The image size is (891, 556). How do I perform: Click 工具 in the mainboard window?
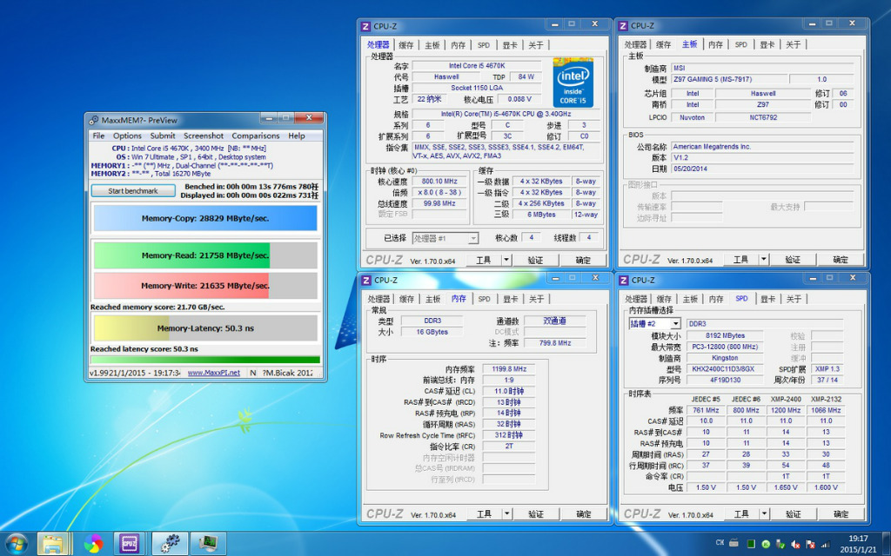tap(741, 260)
